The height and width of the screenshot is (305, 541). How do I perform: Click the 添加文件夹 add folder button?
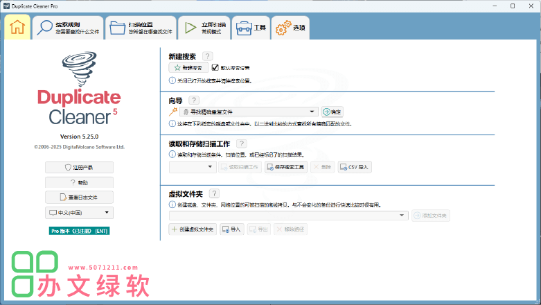coord(430,216)
